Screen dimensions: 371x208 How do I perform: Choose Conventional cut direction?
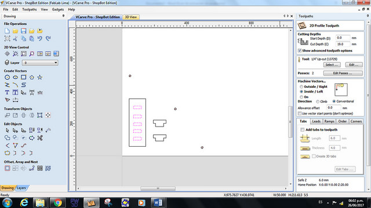334,102
